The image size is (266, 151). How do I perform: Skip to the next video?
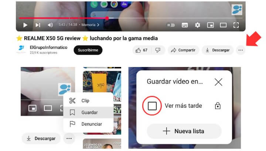[38, 25]
